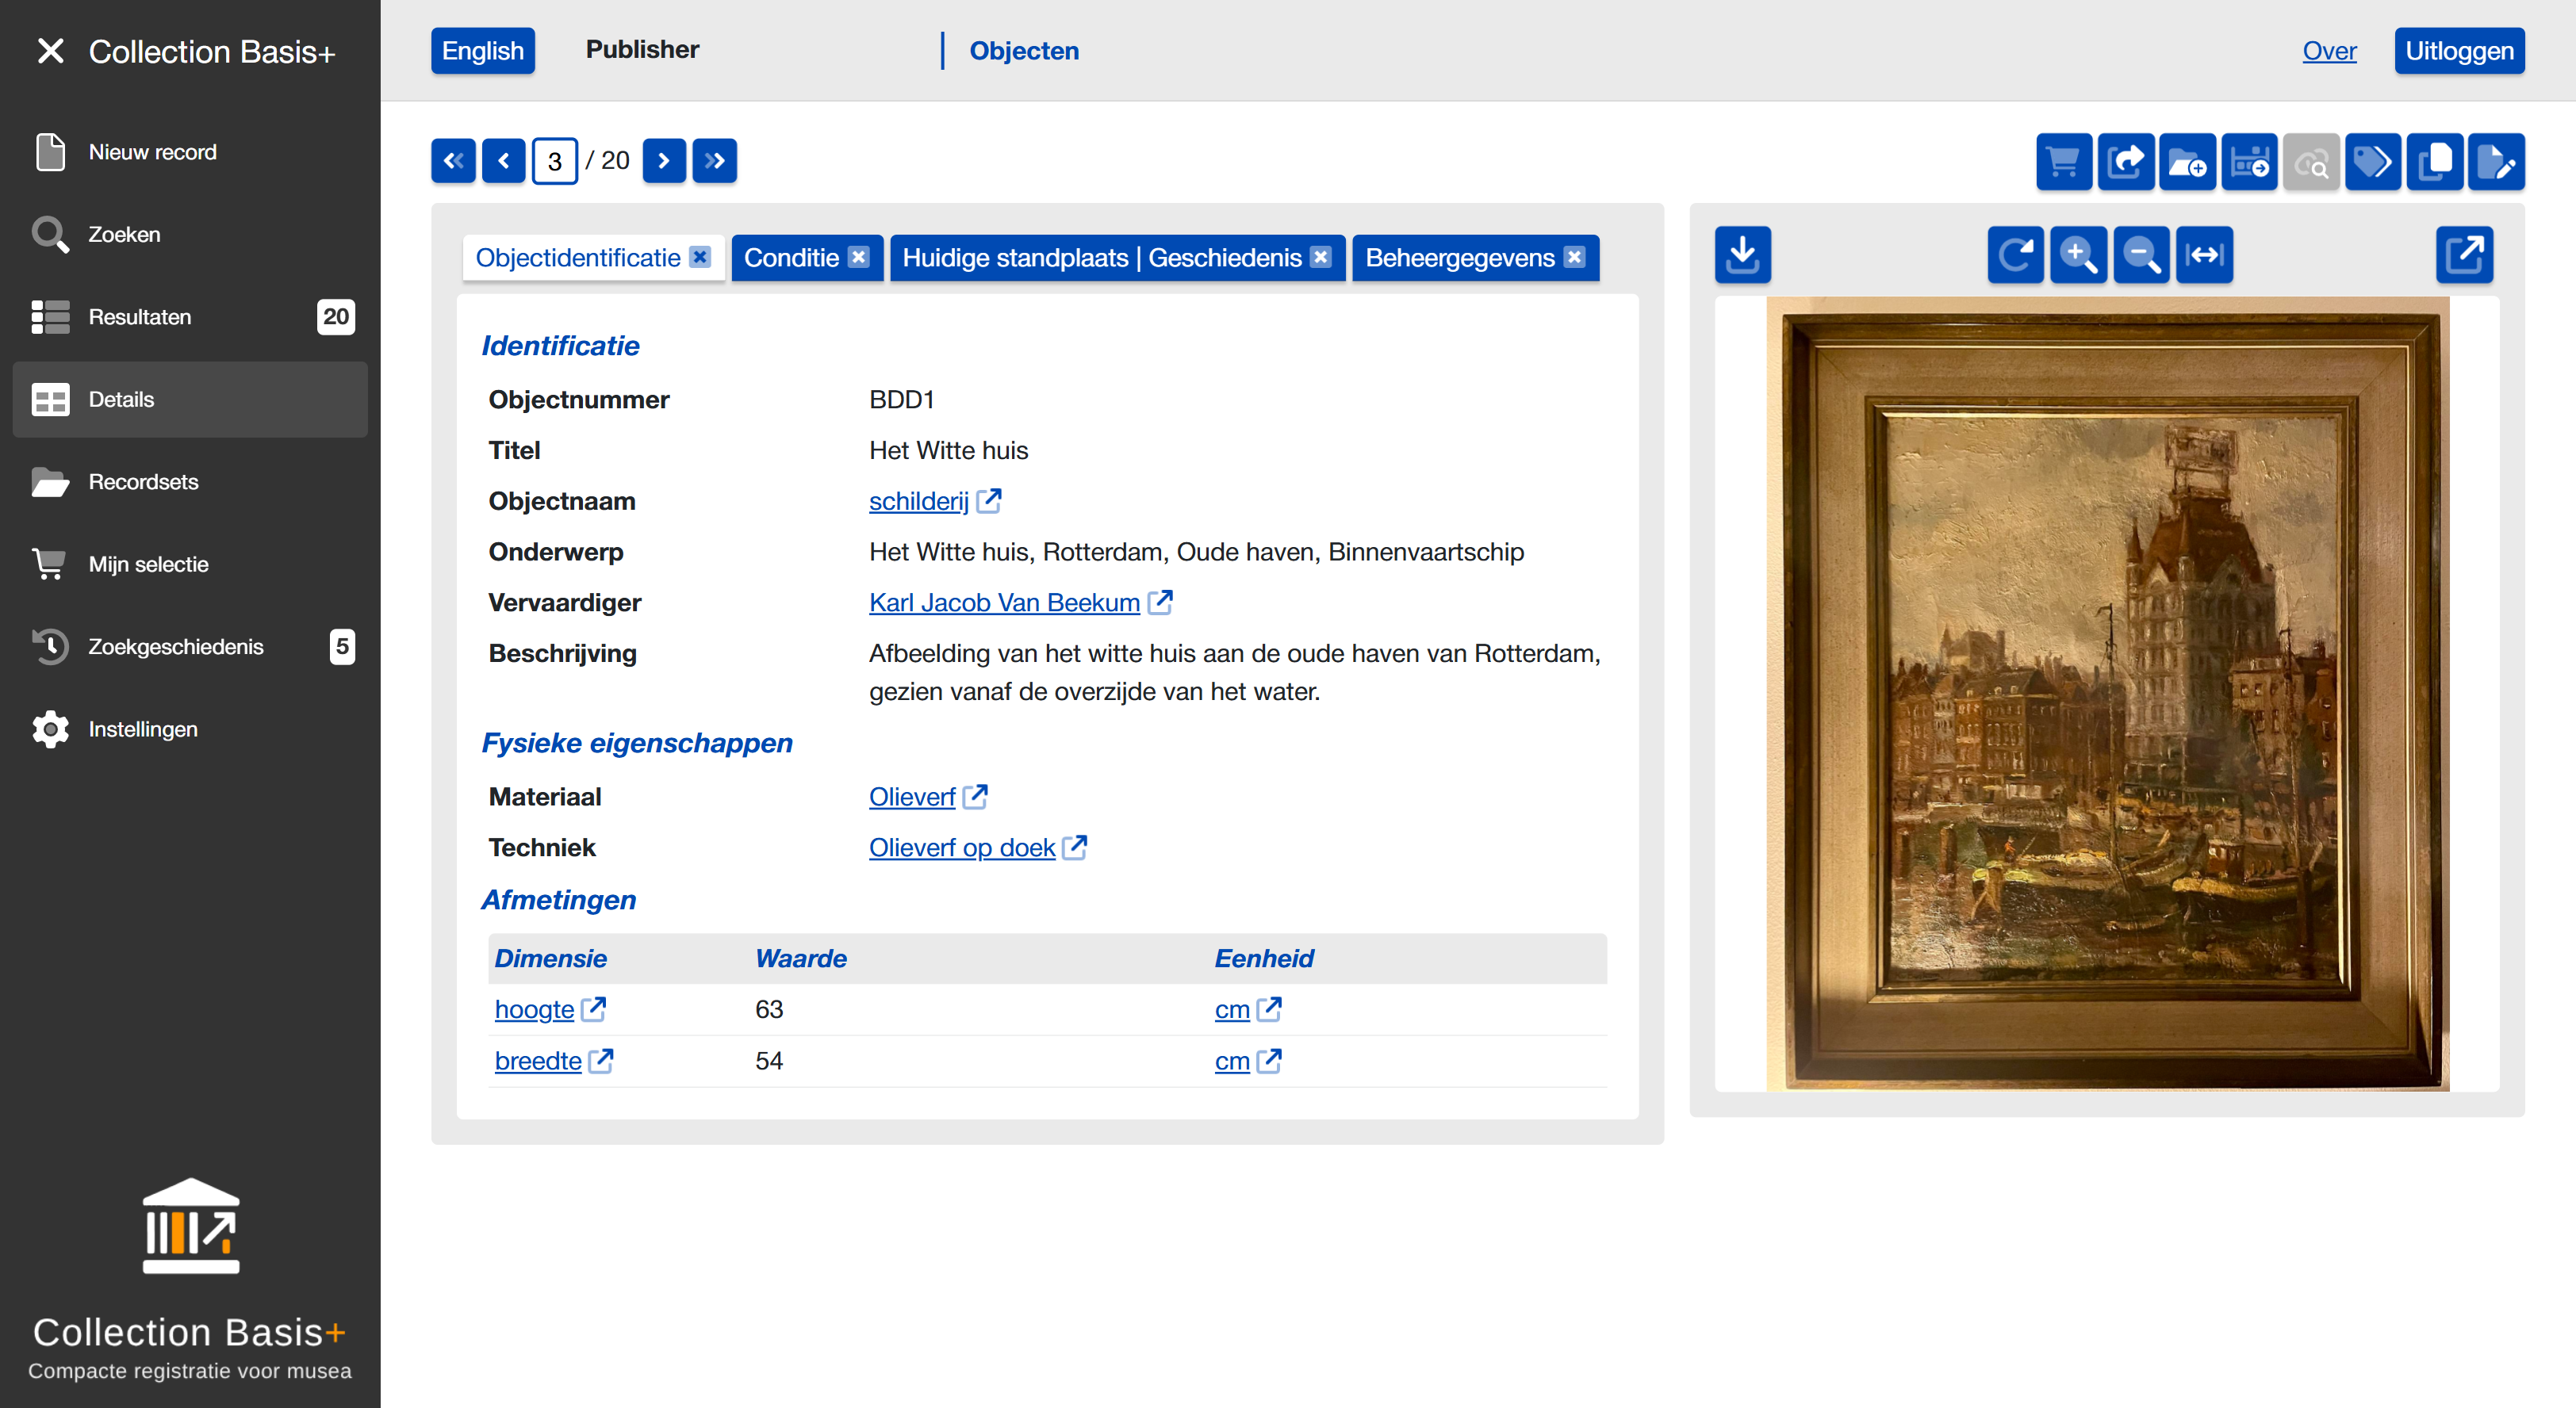
Task: Switch to Huidige standplaats | Geschiedenis tab
Action: (1101, 258)
